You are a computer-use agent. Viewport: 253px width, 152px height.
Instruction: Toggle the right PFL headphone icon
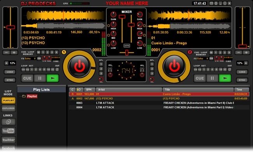(142, 69)
